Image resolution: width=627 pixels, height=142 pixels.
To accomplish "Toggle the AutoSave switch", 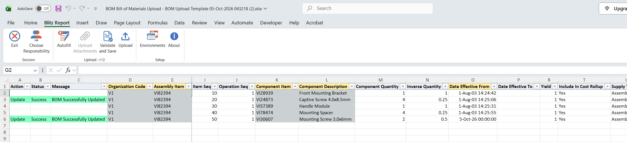I will coord(43,9).
